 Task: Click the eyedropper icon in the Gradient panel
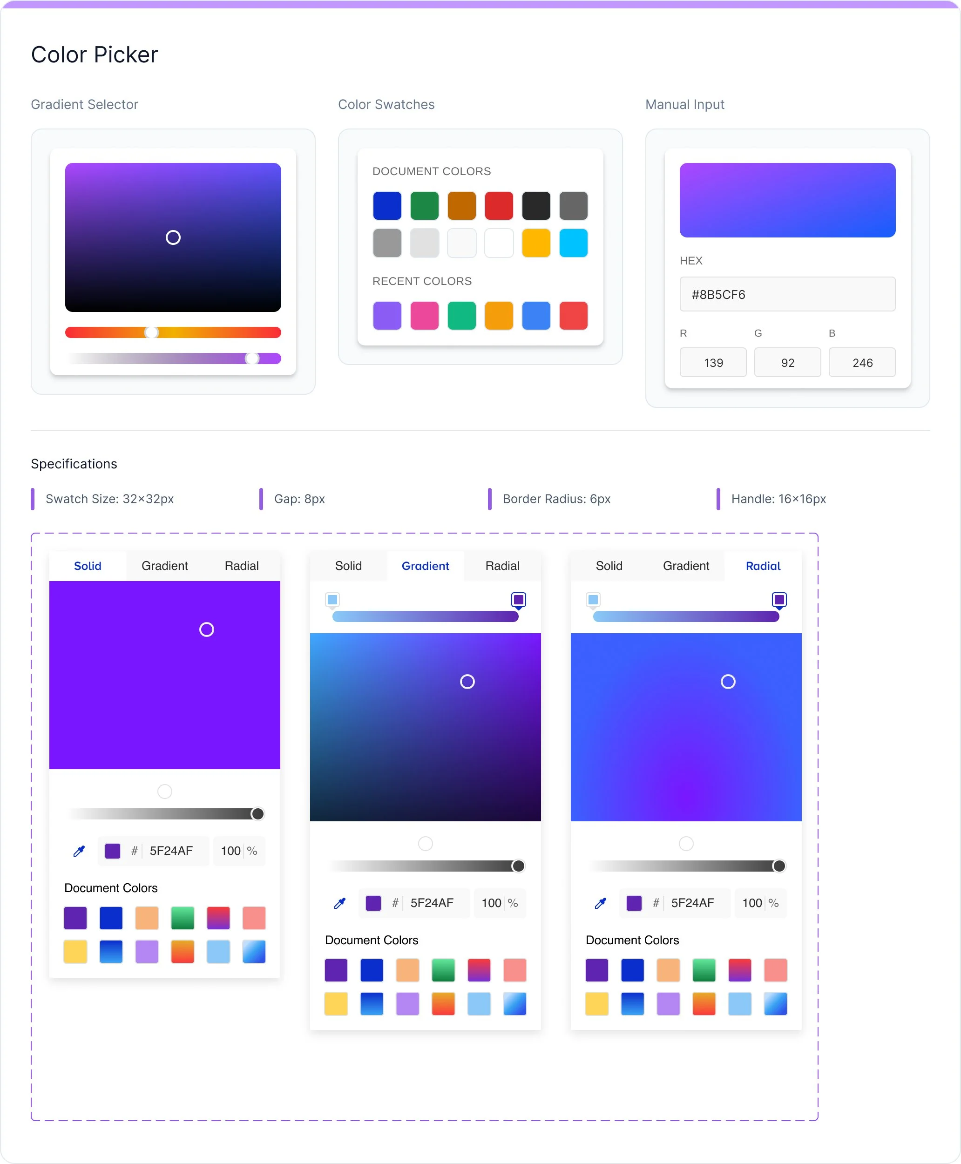coord(340,903)
